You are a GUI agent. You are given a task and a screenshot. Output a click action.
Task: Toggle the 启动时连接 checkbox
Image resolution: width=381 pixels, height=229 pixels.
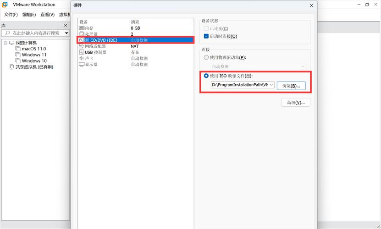pos(206,36)
